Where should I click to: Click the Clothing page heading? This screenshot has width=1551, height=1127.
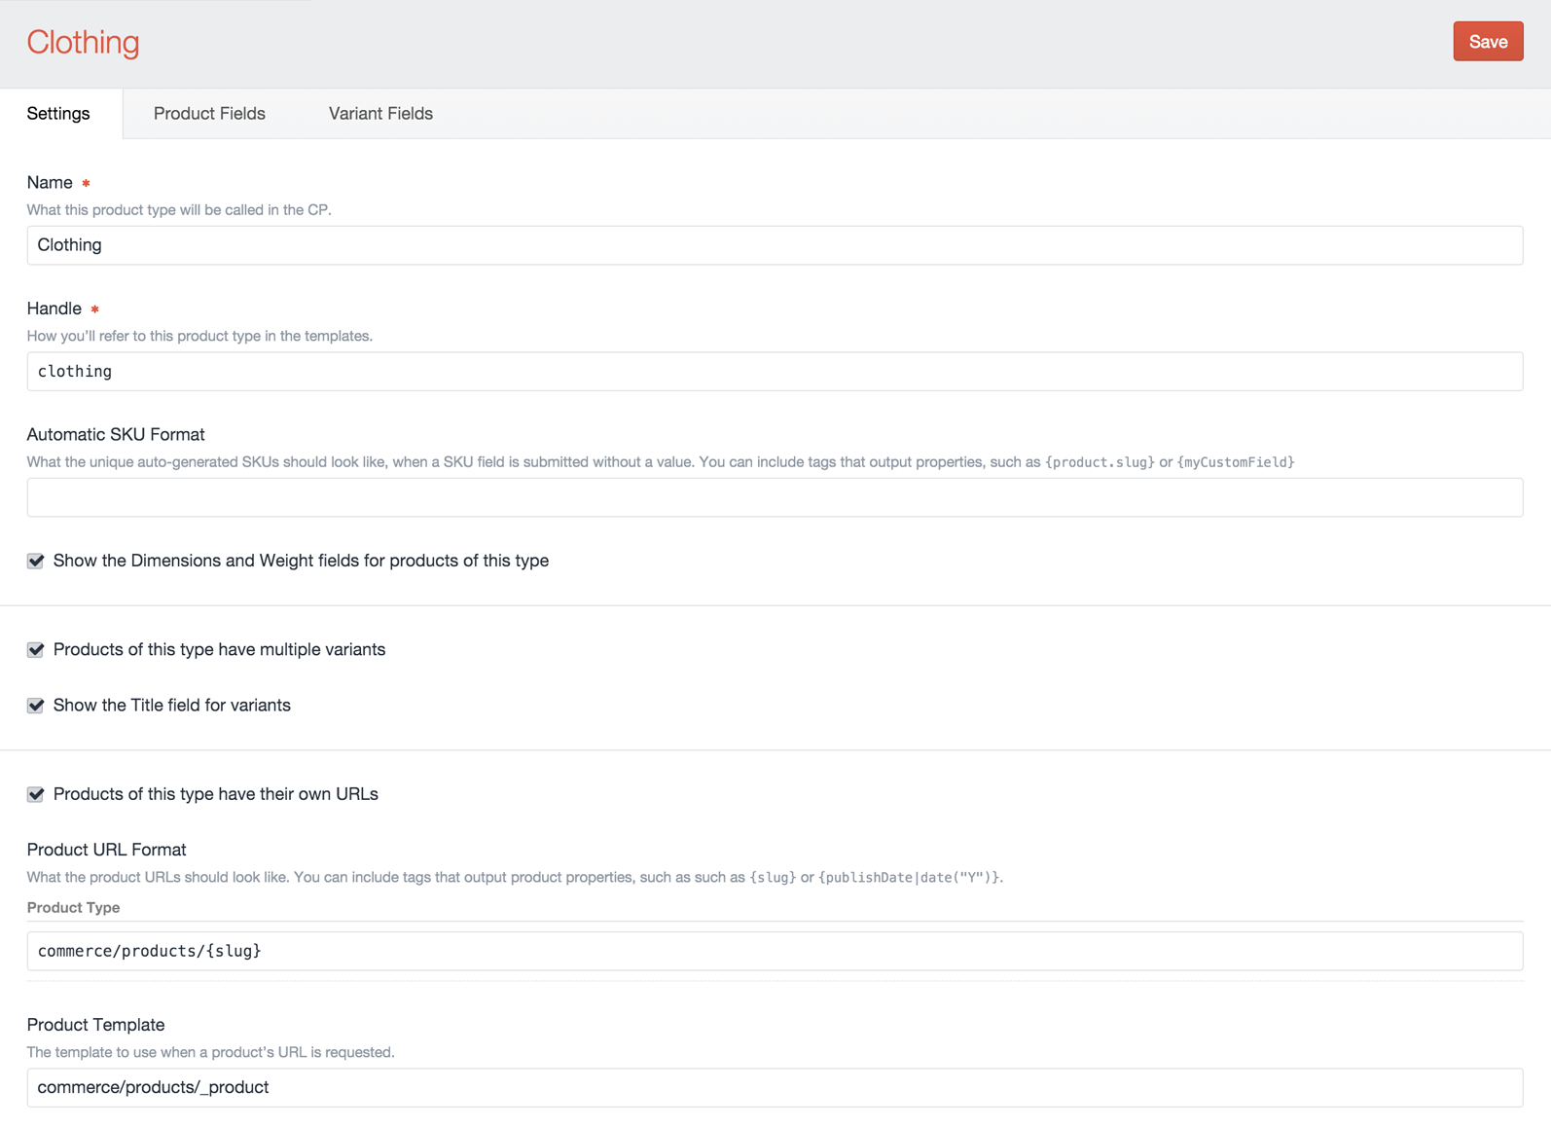point(84,43)
